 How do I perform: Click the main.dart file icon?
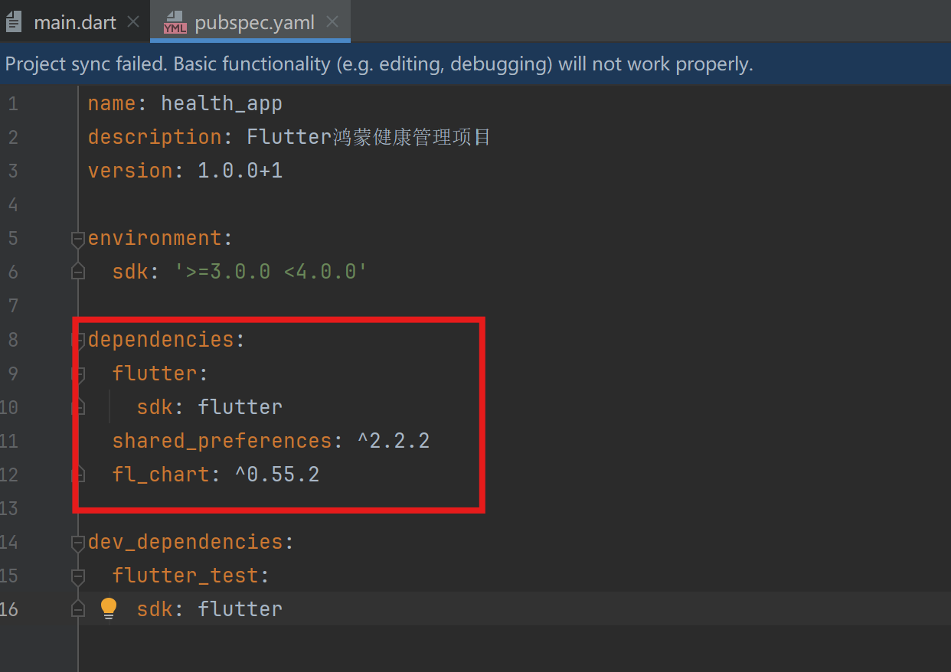point(13,22)
